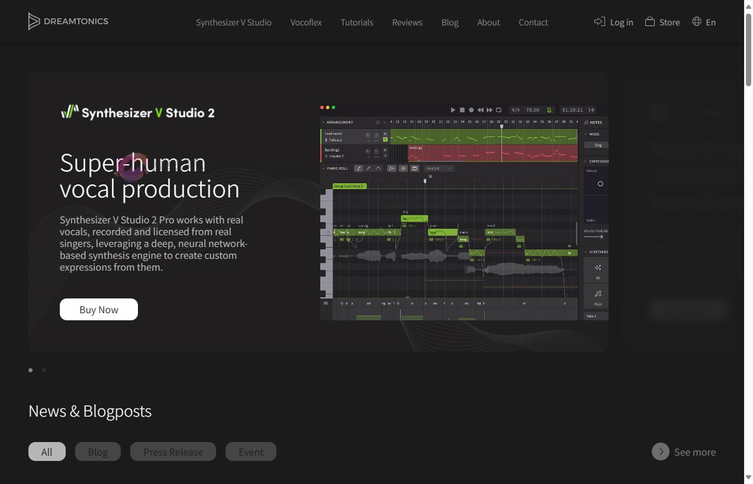Image resolution: width=753 pixels, height=484 pixels.
Task: Filter news by Press Release
Action: pos(173,451)
